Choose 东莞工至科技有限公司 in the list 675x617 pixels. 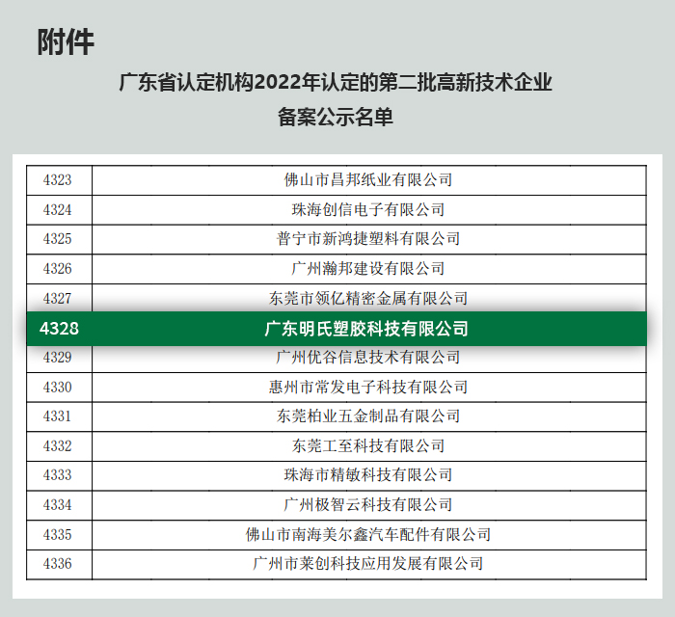(x=367, y=445)
